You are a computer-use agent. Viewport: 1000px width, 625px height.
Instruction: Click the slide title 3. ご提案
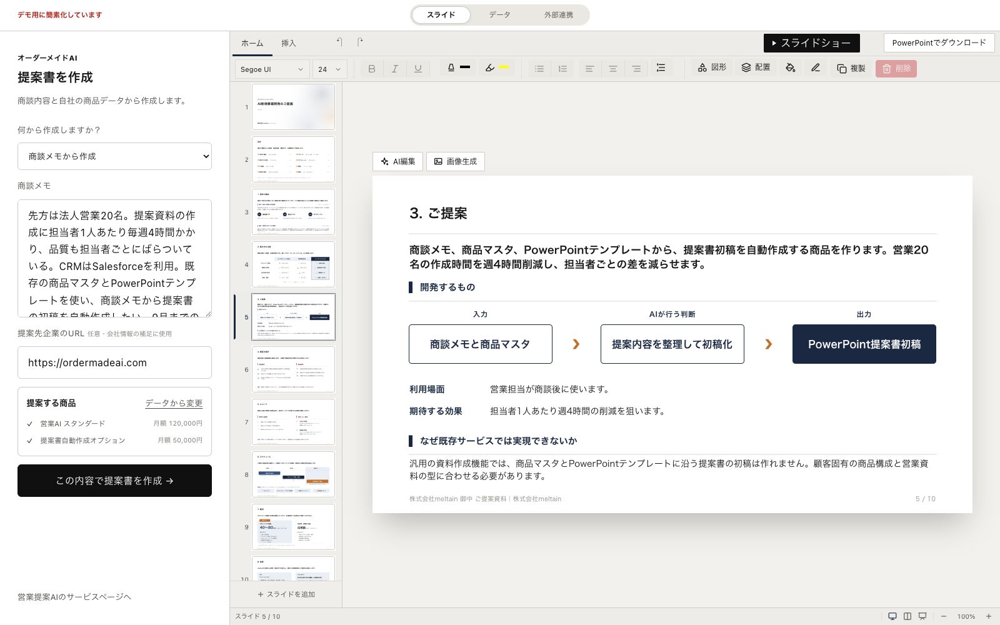[438, 213]
